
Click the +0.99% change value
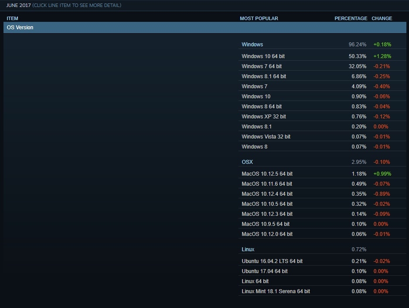[382, 174]
